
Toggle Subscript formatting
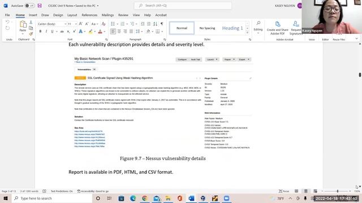click(68, 32)
